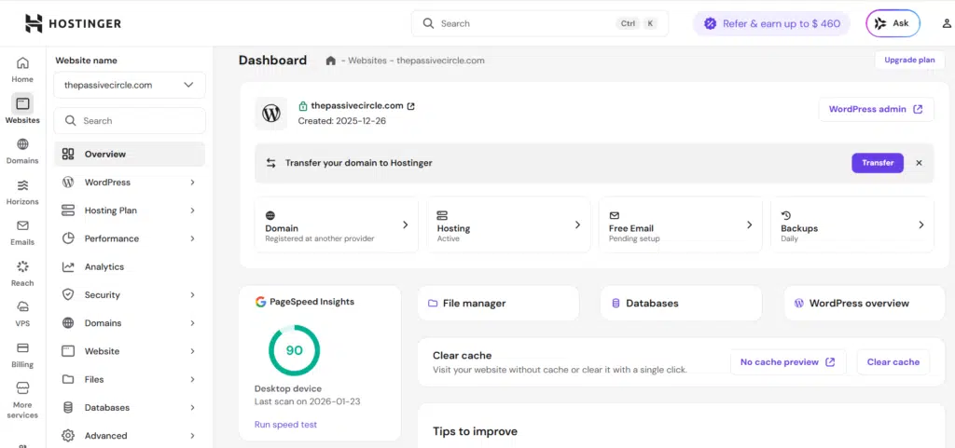Click the File manager folder icon
955x448 pixels.
(x=433, y=304)
